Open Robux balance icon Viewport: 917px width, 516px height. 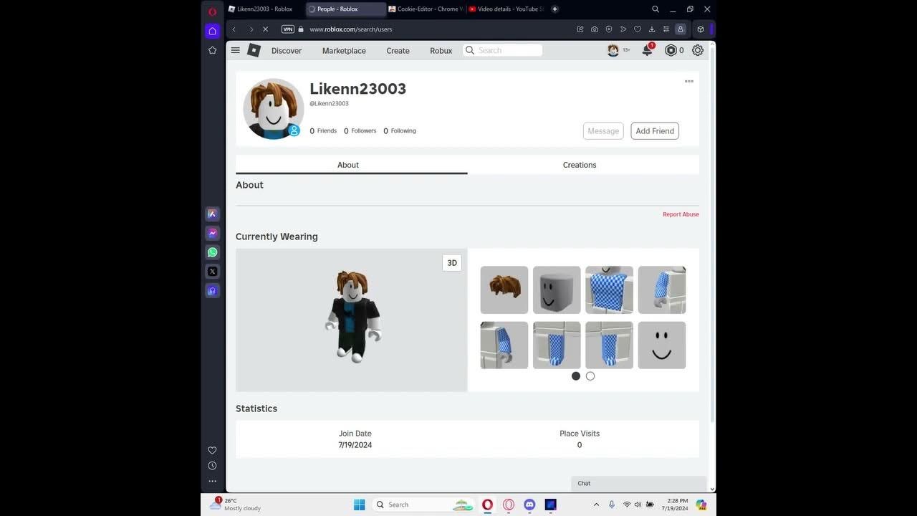click(x=671, y=50)
